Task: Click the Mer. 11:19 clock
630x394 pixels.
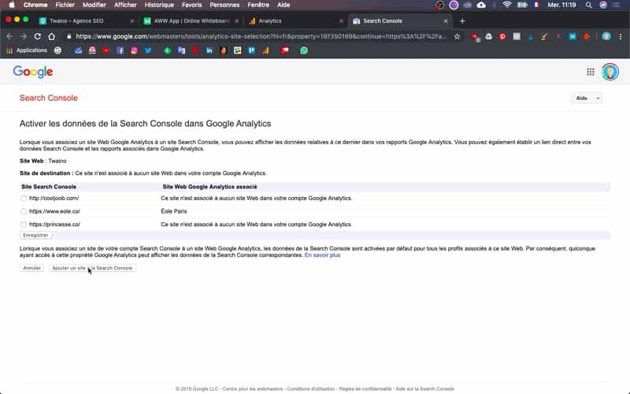Action: 561,5
